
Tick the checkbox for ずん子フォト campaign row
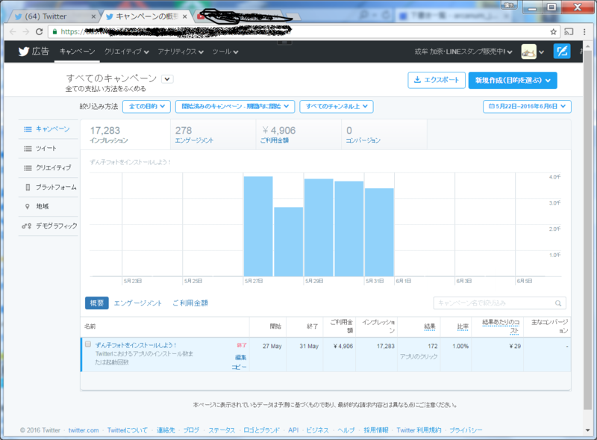pos(88,344)
